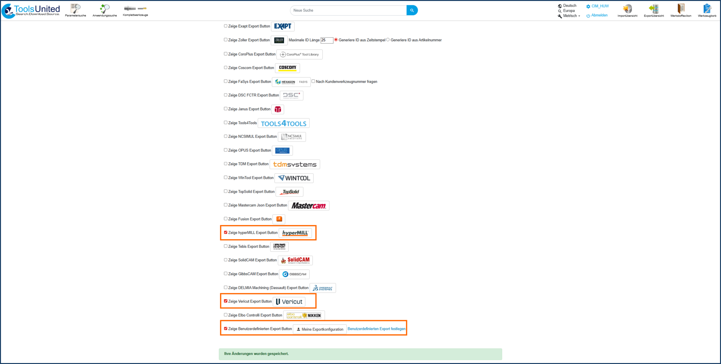Click the Fusion orange logo button

point(279,219)
